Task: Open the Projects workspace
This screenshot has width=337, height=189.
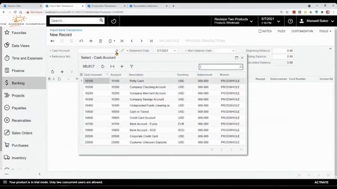Action: pos(18,96)
